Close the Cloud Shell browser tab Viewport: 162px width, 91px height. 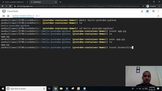pyautogui.click(x=56, y=2)
